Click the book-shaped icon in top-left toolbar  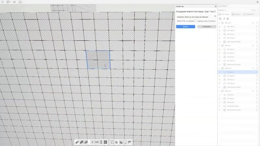tap(20, 2)
